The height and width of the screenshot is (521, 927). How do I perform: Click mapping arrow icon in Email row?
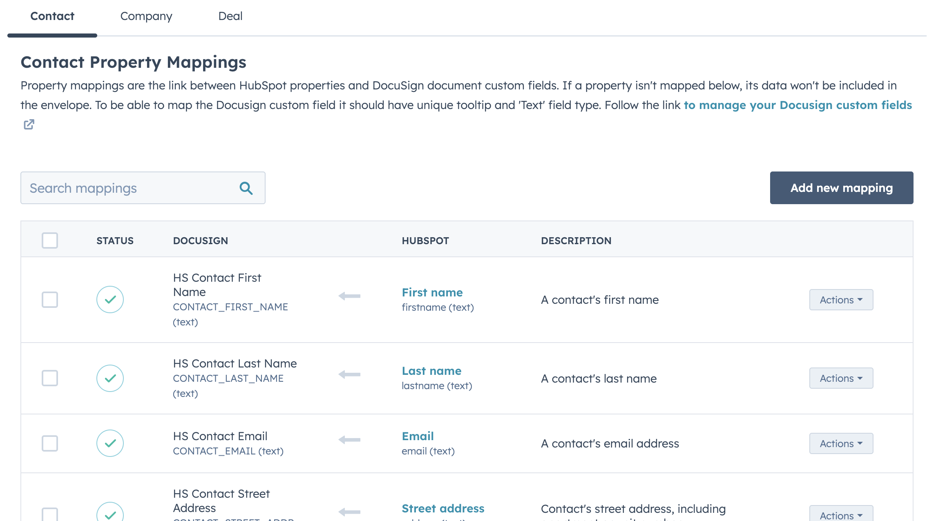click(349, 440)
